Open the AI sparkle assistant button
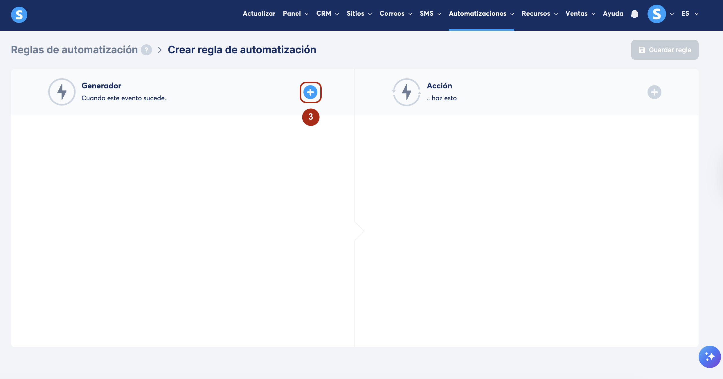This screenshot has height=379, width=723. pos(709,357)
